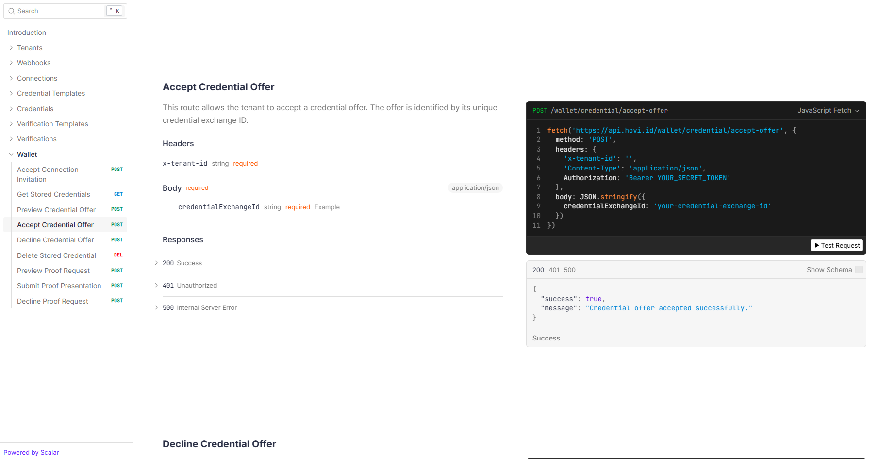Expand the Tenants section chevron
This screenshot has height=459, width=895.
point(11,48)
